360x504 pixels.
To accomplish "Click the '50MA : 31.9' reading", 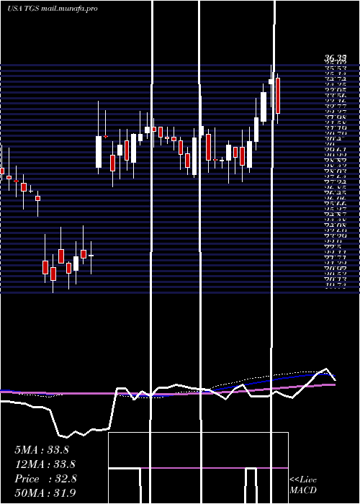I will click(x=45, y=492).
